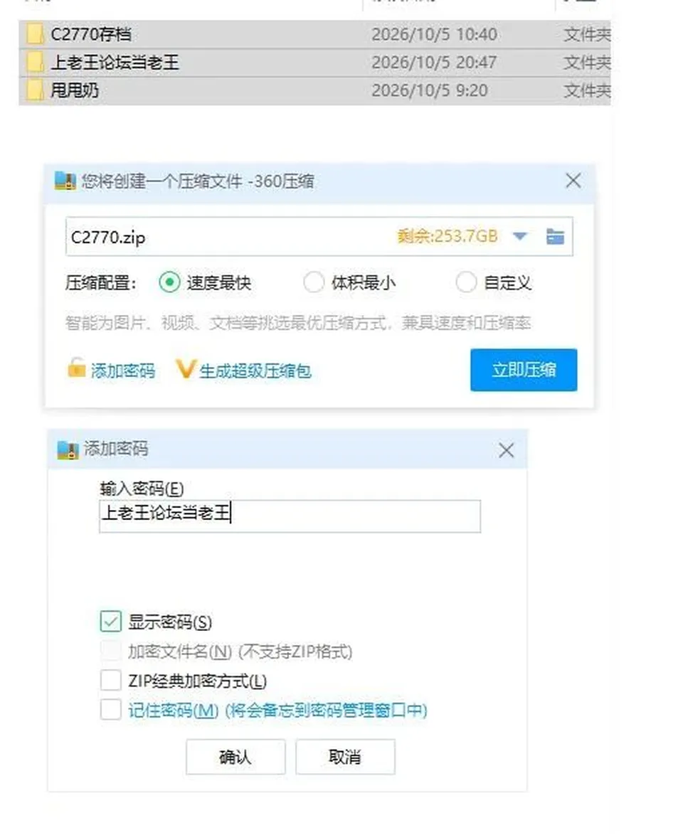
Task: Click the folder icon of C2770存档
Action: 35,34
